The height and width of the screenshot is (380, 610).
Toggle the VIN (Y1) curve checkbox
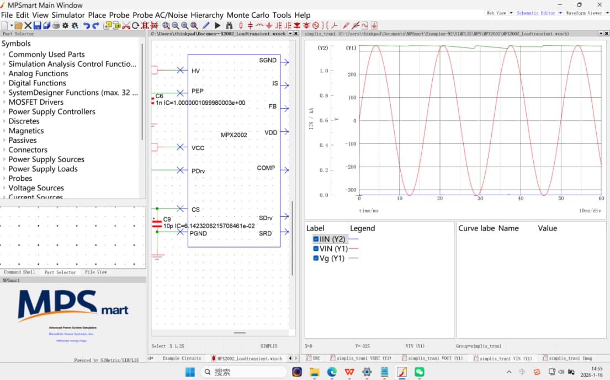coord(316,249)
